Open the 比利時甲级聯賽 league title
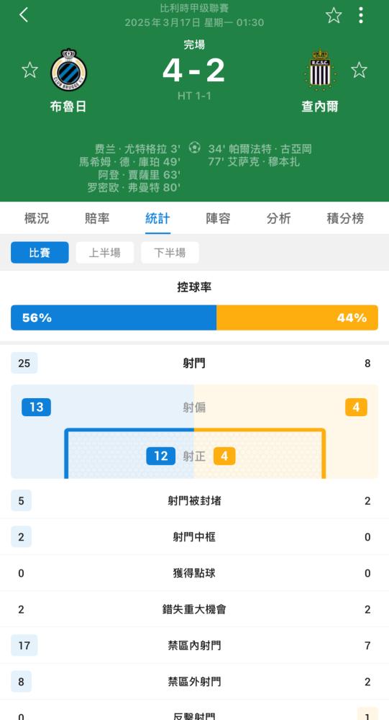 194,8
